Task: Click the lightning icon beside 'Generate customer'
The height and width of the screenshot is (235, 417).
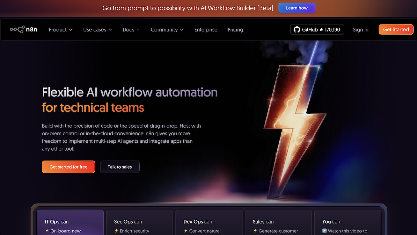Action: (254, 231)
